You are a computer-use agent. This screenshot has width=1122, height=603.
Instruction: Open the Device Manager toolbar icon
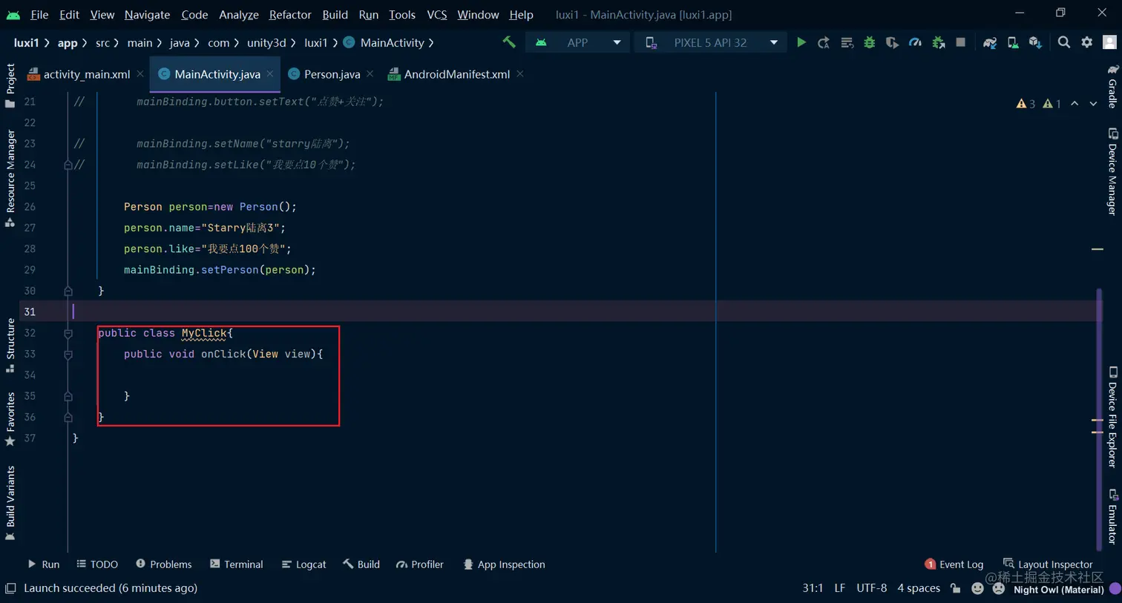point(1013,42)
